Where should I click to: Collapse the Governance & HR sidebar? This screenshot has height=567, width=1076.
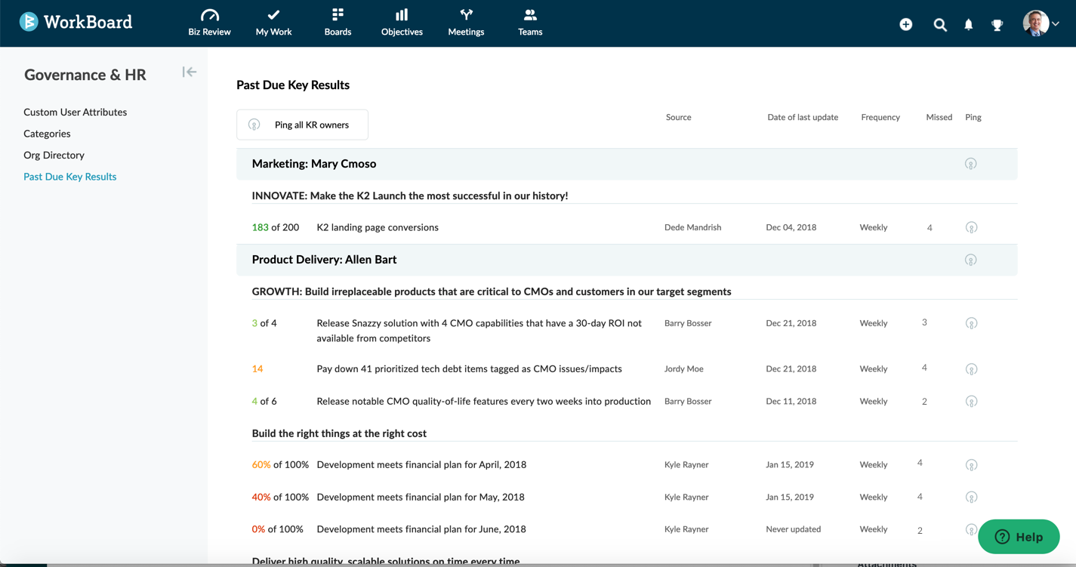(189, 72)
